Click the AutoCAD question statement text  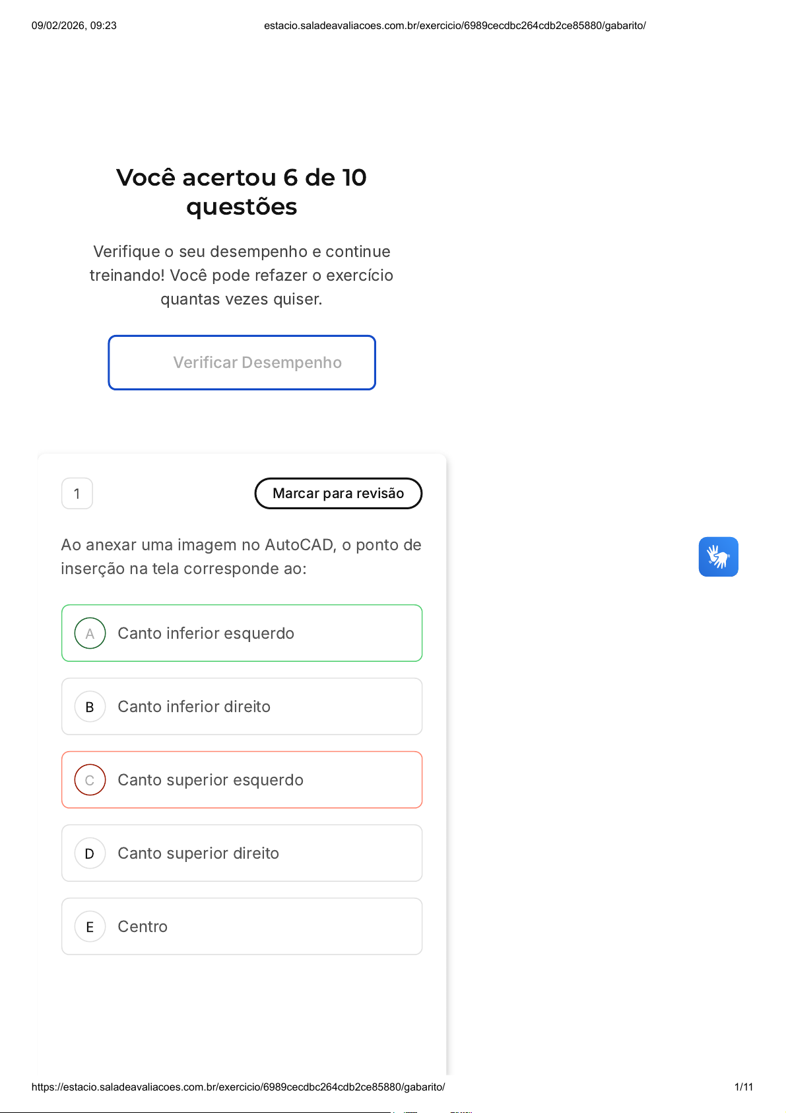coord(241,557)
